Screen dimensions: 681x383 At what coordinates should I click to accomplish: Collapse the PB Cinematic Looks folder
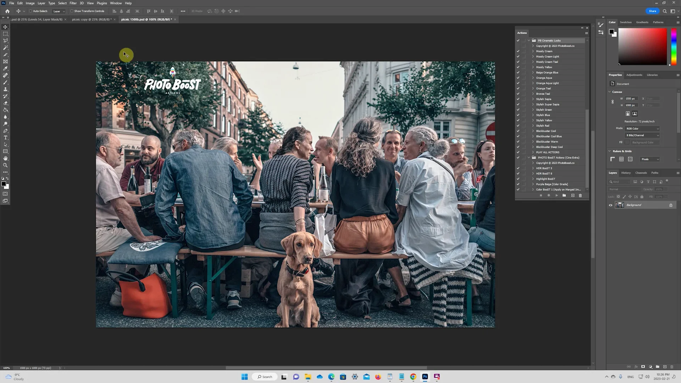[x=529, y=40]
